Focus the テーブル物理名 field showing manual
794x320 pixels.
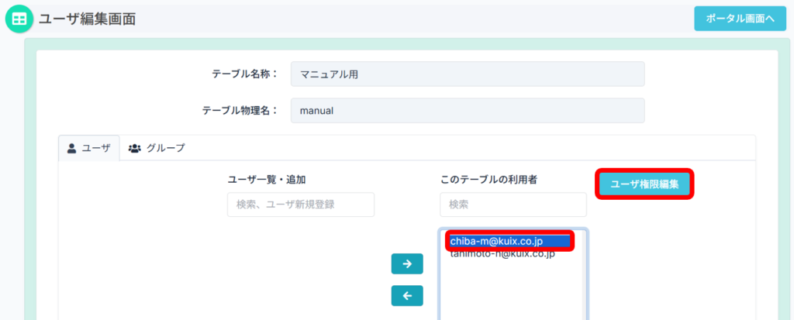point(467,111)
